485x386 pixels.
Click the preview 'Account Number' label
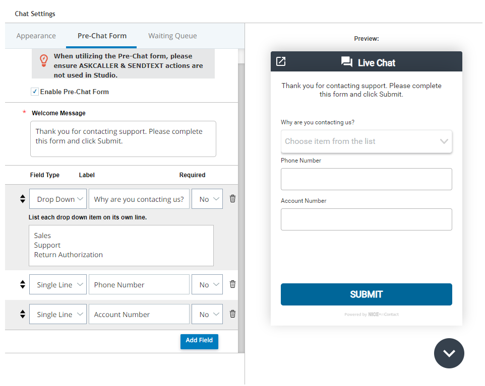[x=304, y=201]
